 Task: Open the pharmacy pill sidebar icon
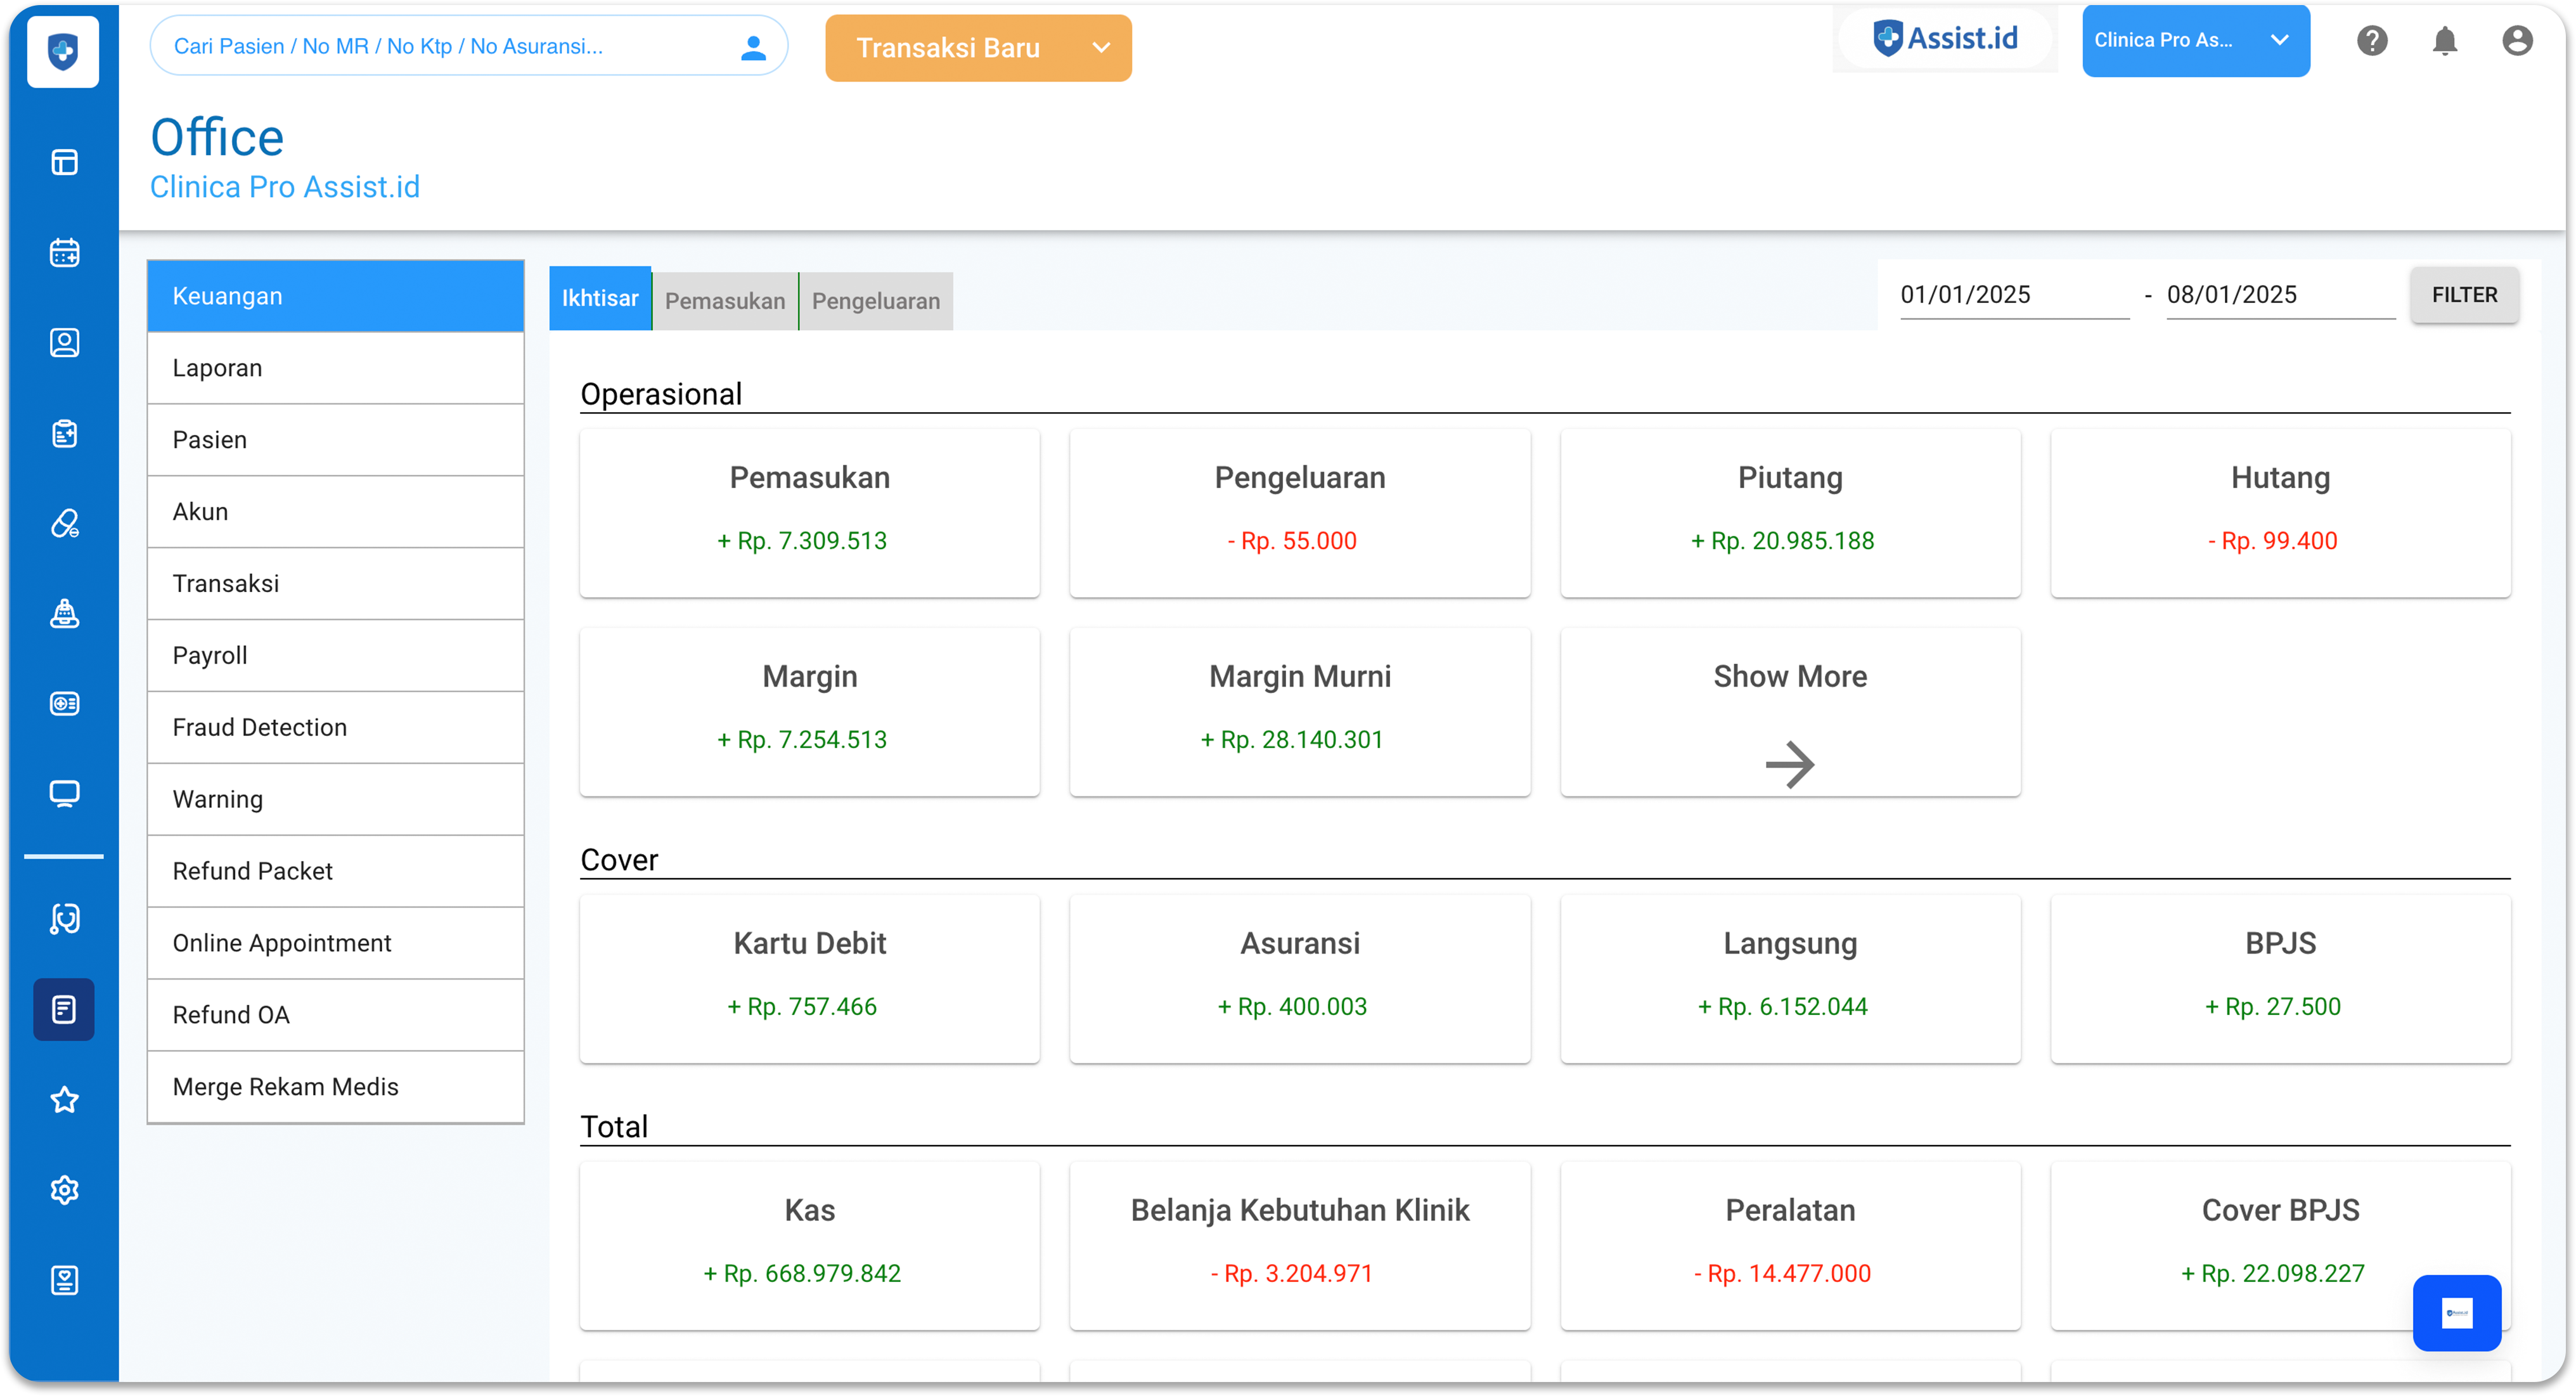point(64,523)
